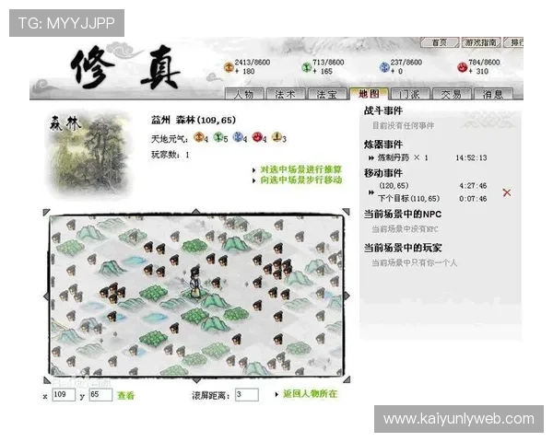Click the 炼制丹药 refining event arrow icon
The image size is (553, 442).
pyautogui.click(x=371, y=157)
